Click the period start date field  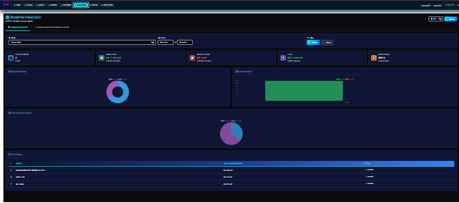pos(166,43)
